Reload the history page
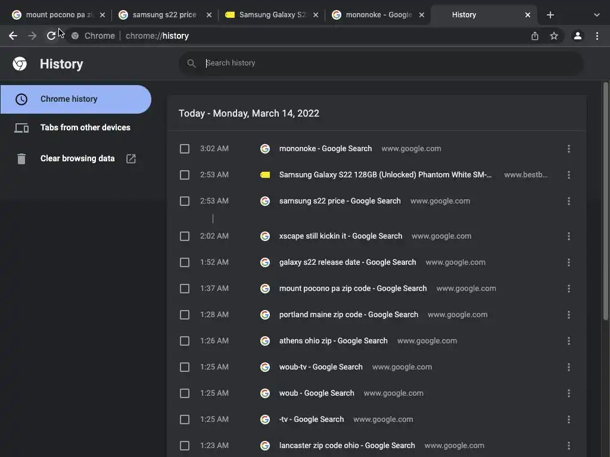Screen dimensions: 610x457 click(51, 36)
